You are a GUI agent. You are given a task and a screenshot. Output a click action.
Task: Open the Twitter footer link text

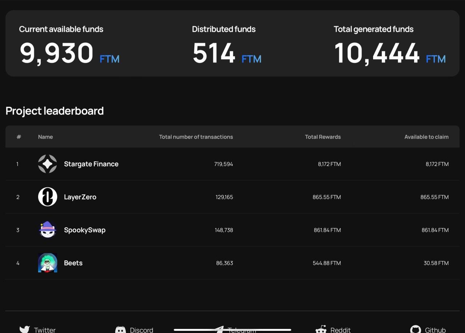[45, 330]
